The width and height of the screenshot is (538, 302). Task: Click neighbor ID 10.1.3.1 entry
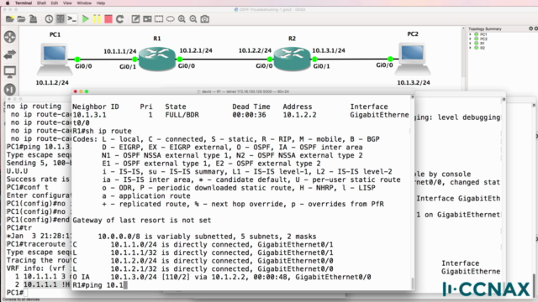(89, 115)
